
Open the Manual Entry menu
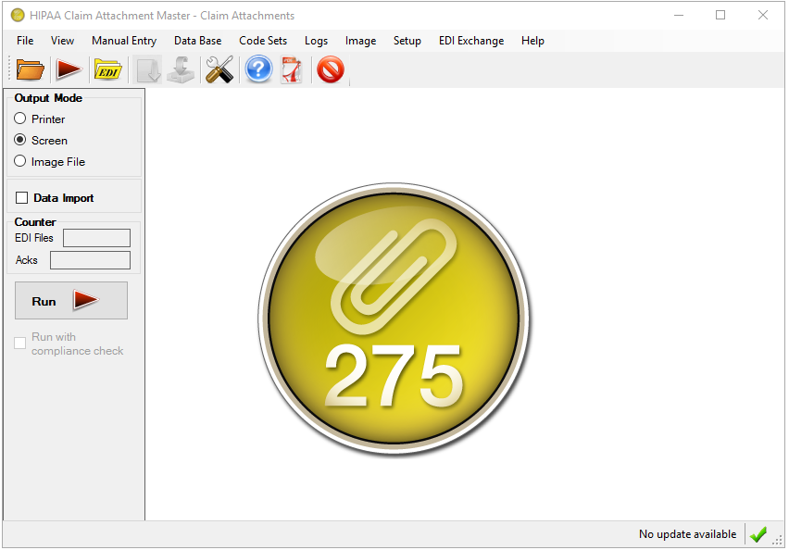[124, 41]
